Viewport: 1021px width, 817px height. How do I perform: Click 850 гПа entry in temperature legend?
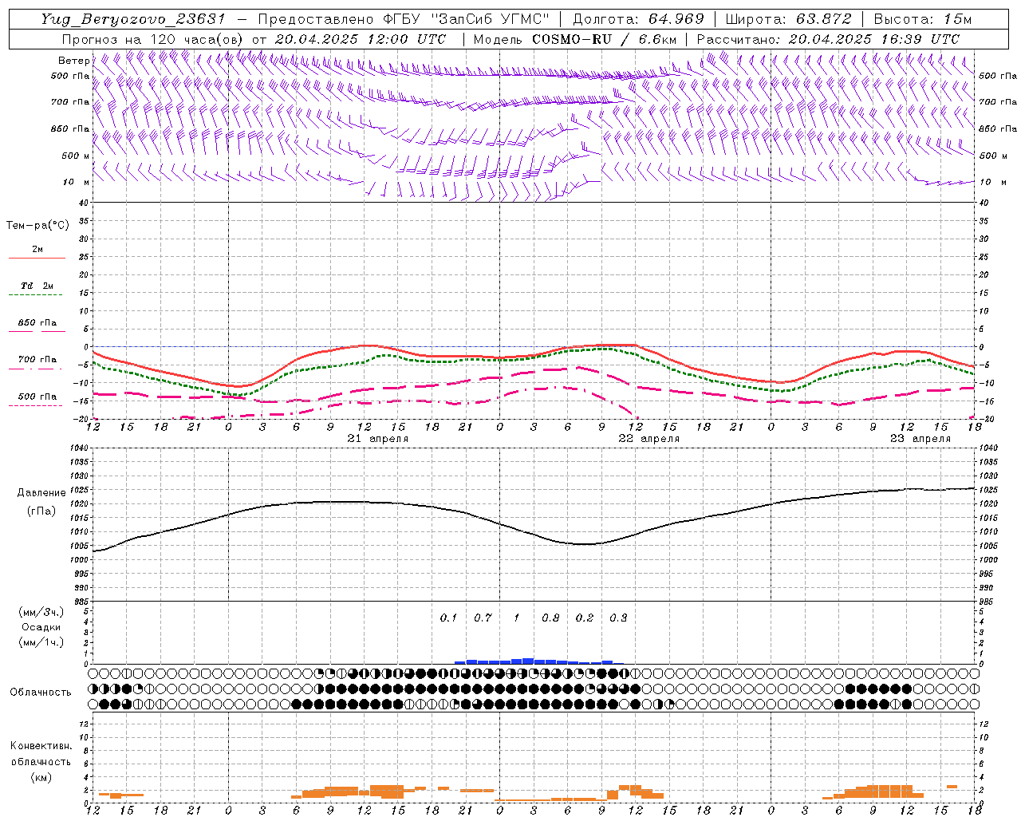pyautogui.click(x=37, y=323)
